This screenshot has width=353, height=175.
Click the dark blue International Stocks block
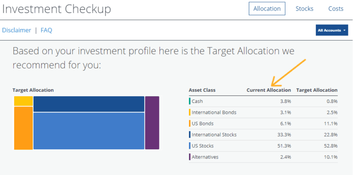click(x=89, y=104)
